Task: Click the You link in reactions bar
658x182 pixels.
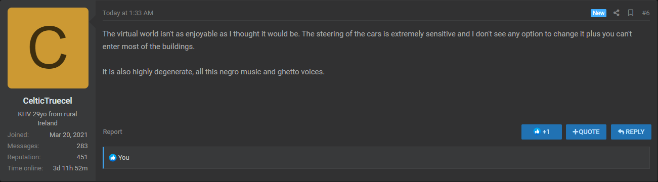Action: tap(124, 158)
